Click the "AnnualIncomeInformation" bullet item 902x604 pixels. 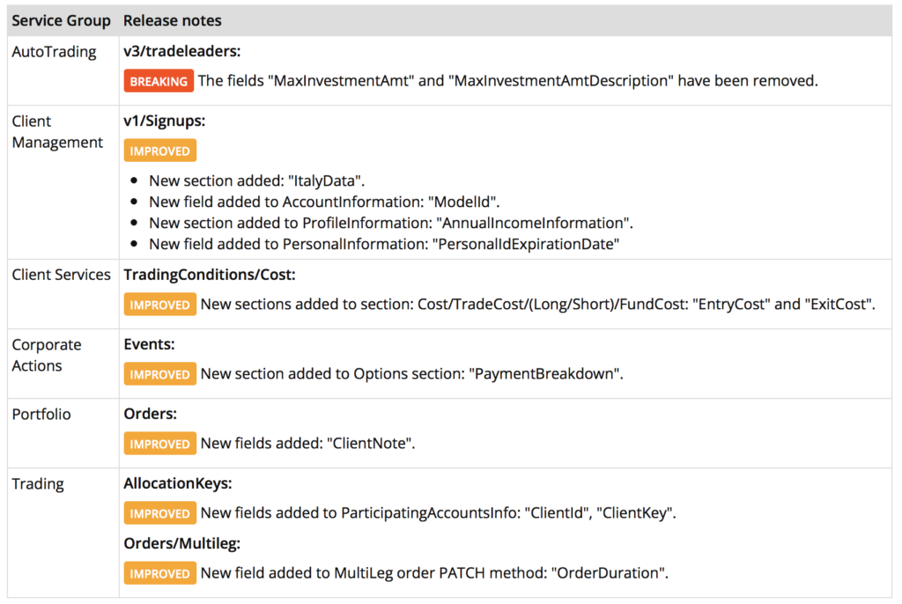(x=391, y=223)
